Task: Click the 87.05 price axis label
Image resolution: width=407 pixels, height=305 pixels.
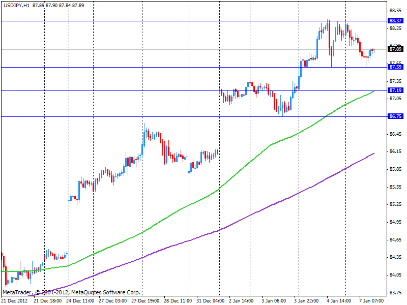Action: (396, 99)
